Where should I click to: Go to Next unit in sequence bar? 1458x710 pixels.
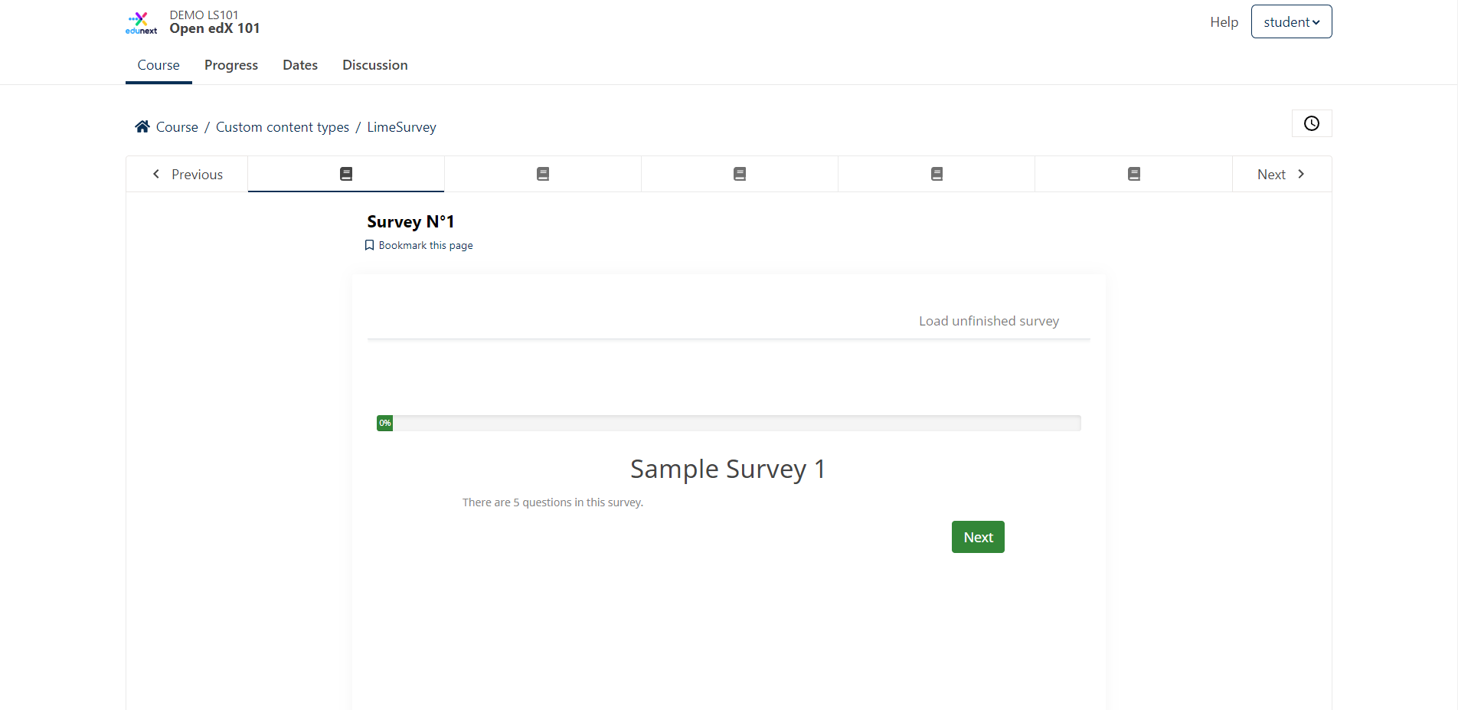tap(1281, 174)
